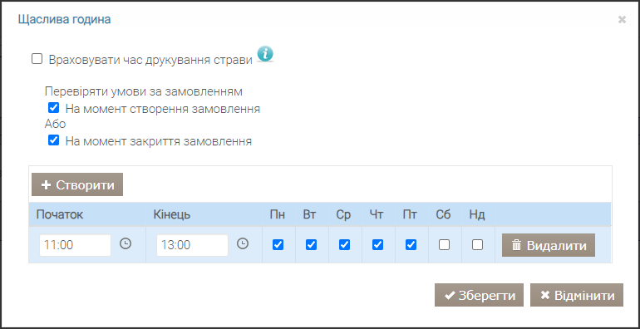Screen dimensions: 640x329
Task: Focus the Кінець time field showing 13:00
Action: click(x=192, y=245)
